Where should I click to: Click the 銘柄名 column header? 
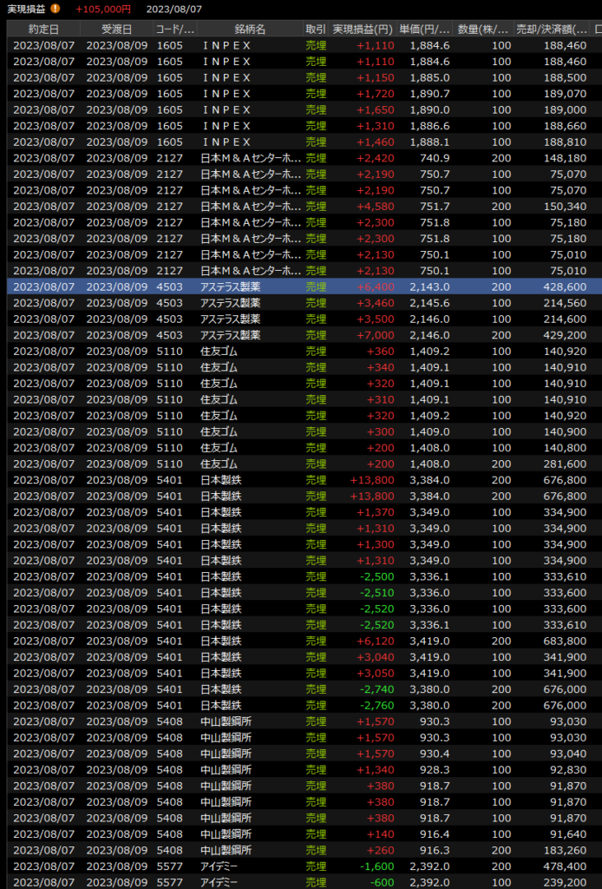pos(250,30)
